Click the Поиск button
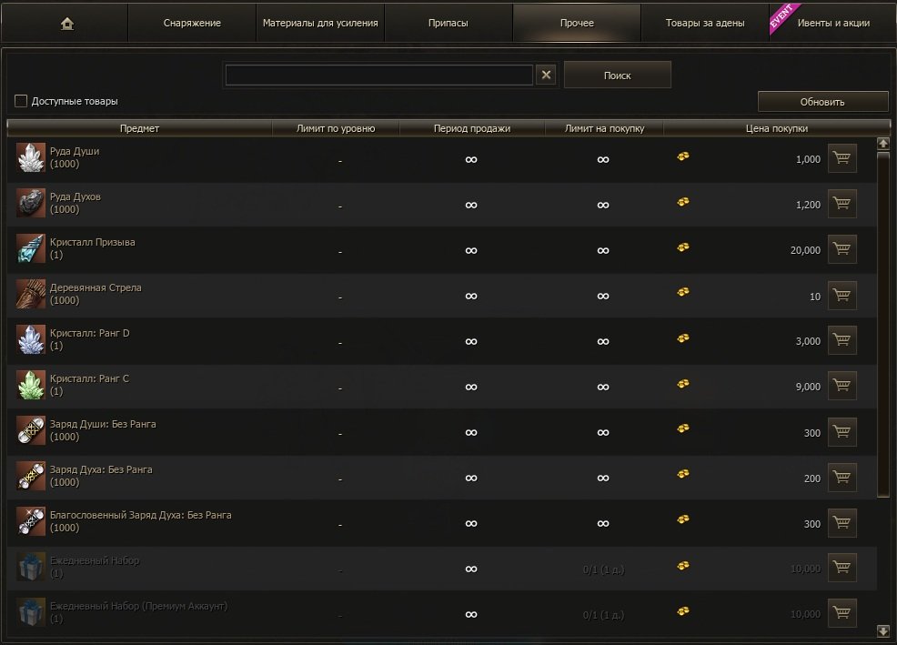The width and height of the screenshot is (897, 645). coord(618,75)
